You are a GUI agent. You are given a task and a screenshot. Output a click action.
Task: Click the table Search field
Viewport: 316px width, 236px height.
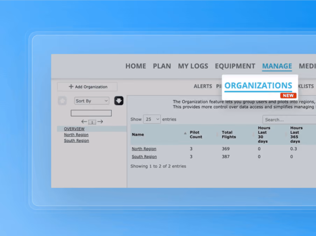pyautogui.click(x=289, y=120)
